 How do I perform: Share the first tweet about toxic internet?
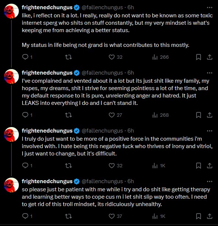click(x=210, y=57)
